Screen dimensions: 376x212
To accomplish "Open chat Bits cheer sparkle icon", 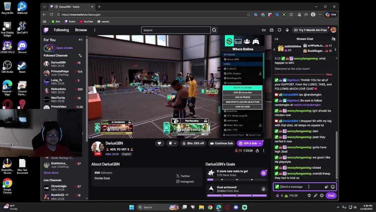I will point(326,187).
